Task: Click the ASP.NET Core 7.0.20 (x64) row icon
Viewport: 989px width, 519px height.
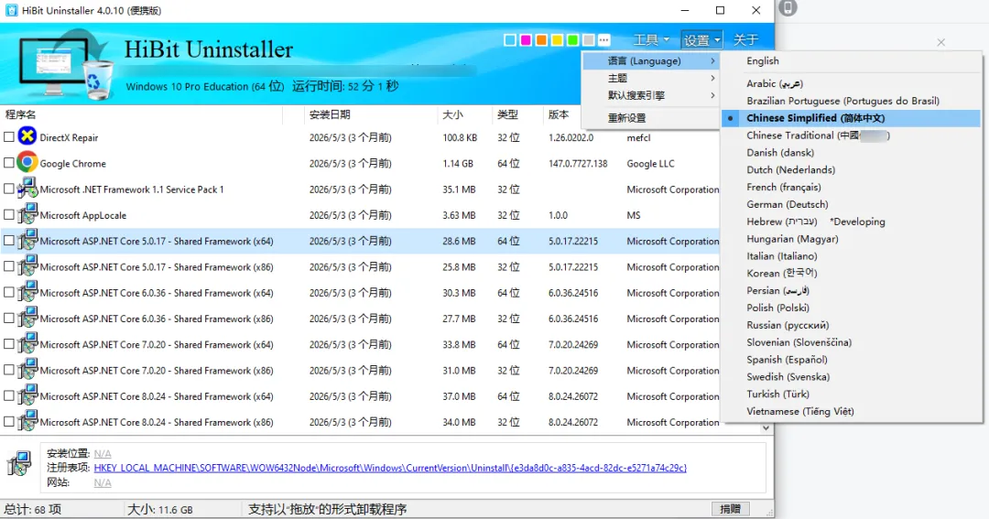Action: (27, 343)
